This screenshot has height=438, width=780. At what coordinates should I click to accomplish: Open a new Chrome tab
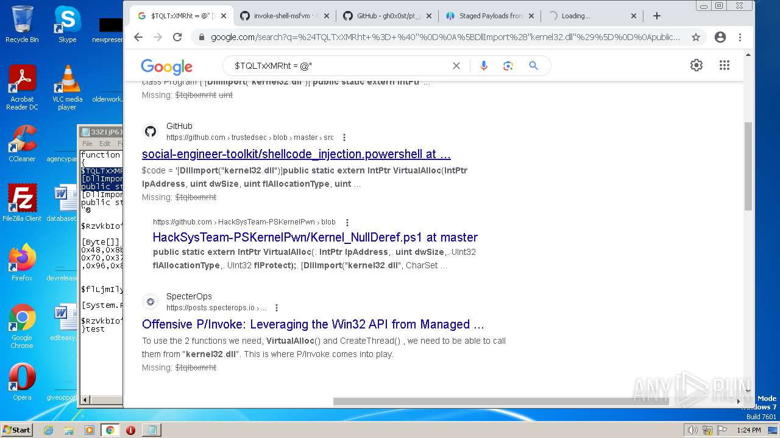tap(656, 16)
